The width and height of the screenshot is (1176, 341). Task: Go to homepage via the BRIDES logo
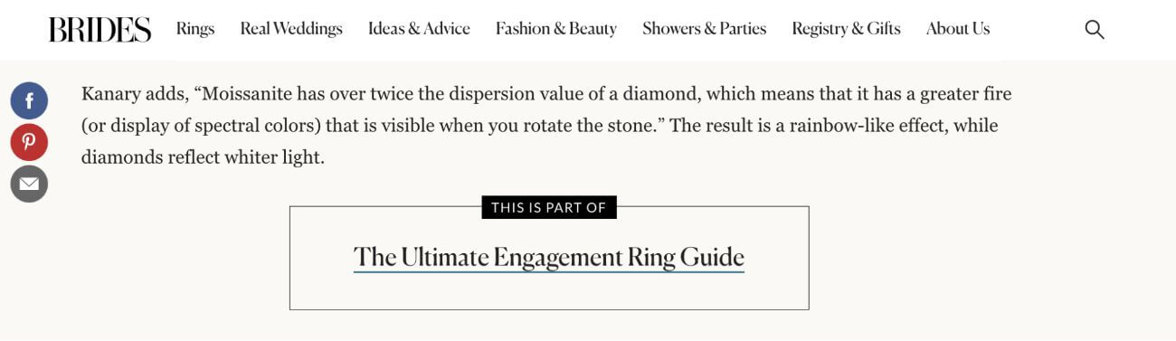(100, 30)
